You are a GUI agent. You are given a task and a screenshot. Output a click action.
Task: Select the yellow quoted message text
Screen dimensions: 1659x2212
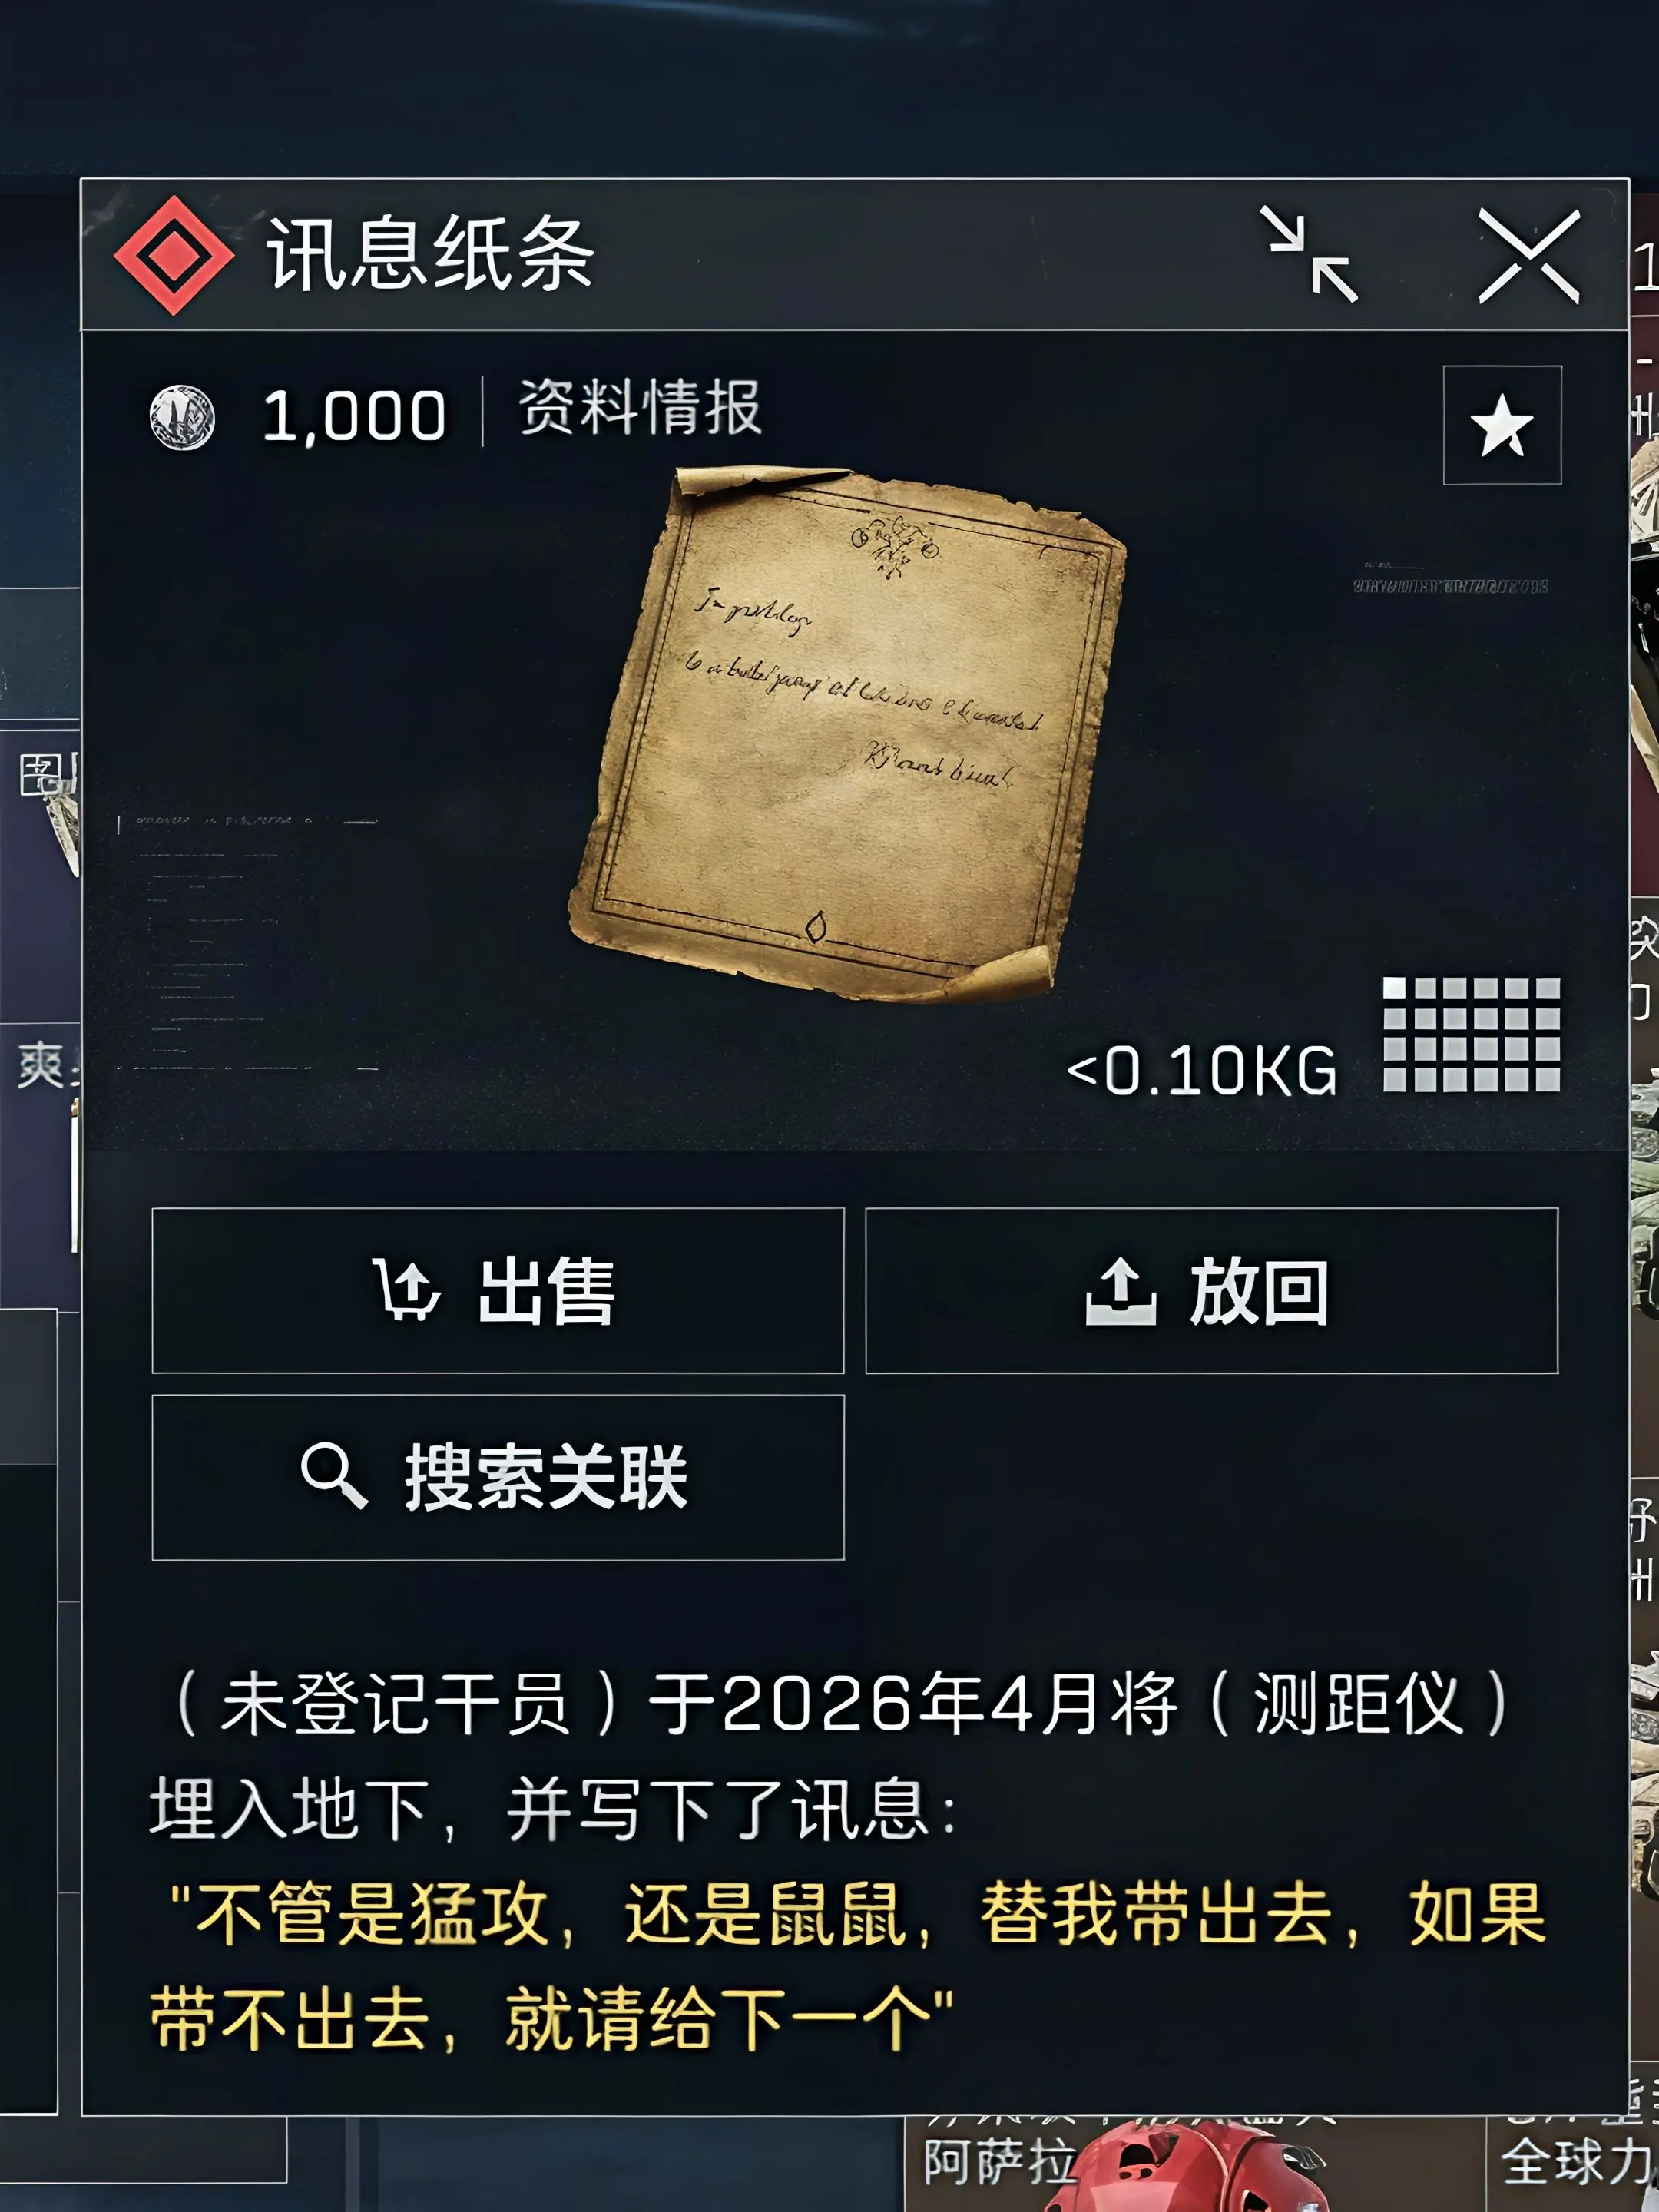coord(848,1966)
